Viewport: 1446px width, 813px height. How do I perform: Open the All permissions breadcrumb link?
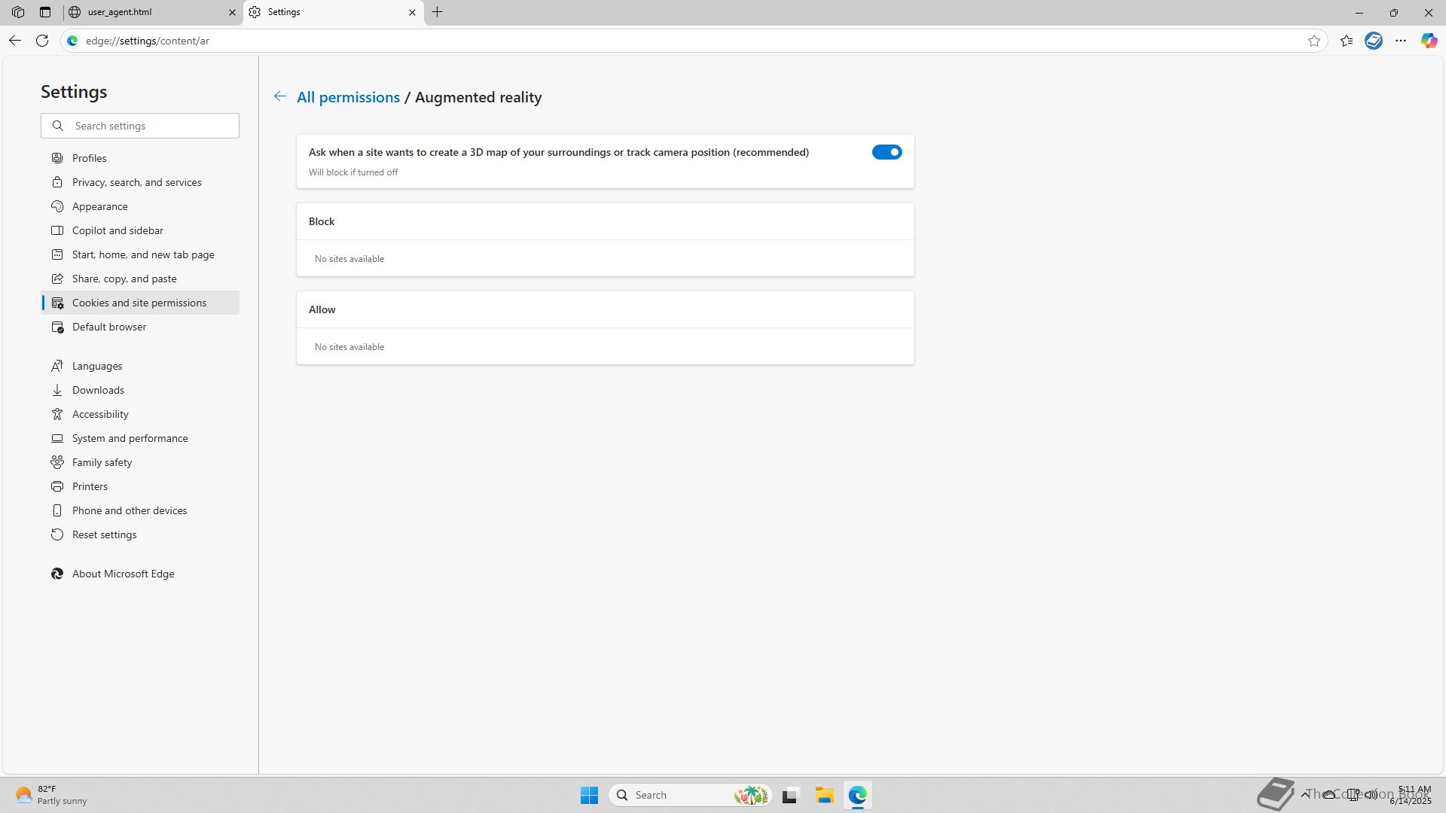tap(348, 97)
